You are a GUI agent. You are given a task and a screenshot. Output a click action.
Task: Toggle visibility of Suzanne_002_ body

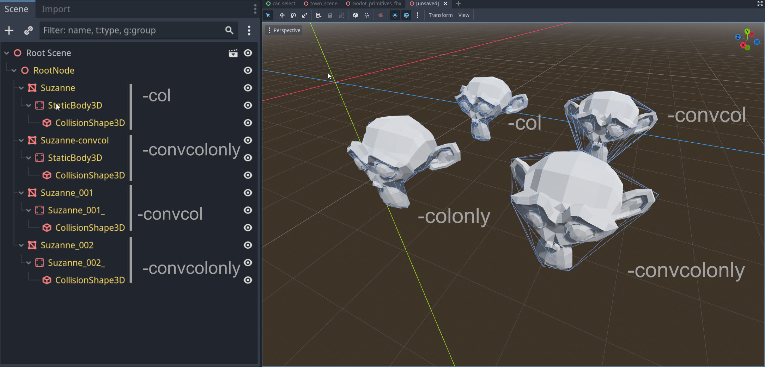coord(248,263)
